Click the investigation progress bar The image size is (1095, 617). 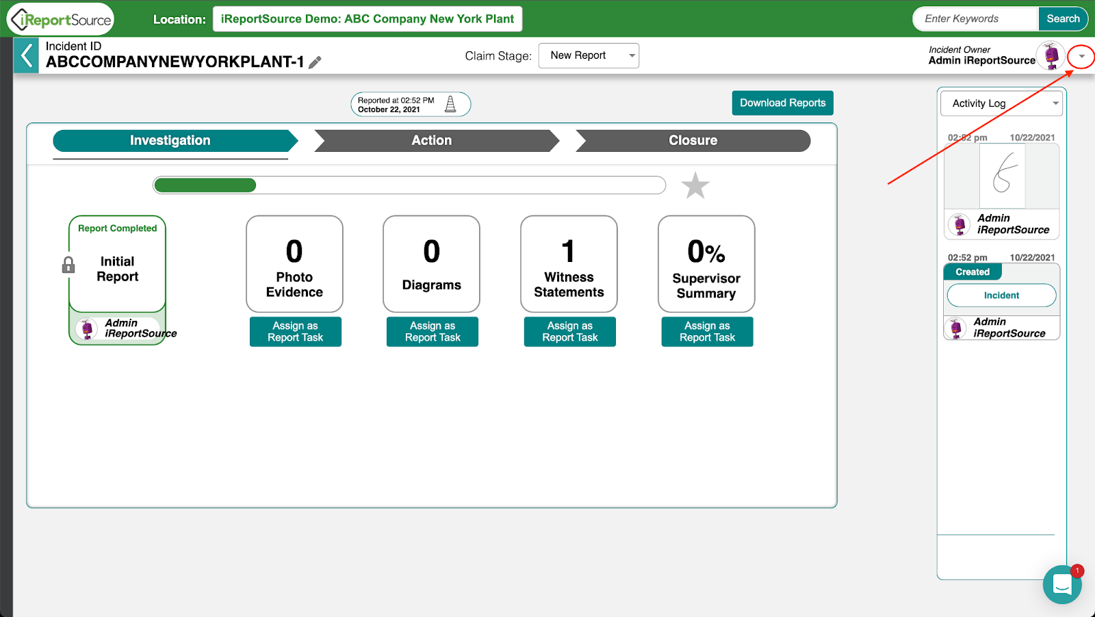[409, 185]
